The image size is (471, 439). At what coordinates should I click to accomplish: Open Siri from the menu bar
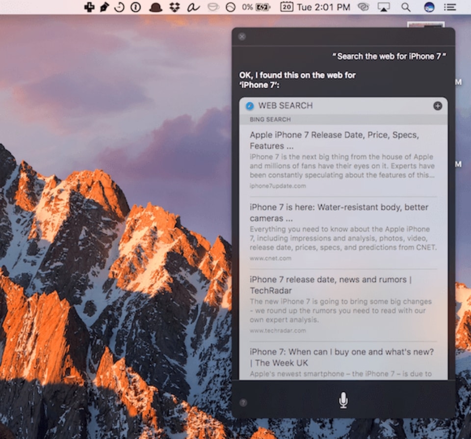click(429, 7)
